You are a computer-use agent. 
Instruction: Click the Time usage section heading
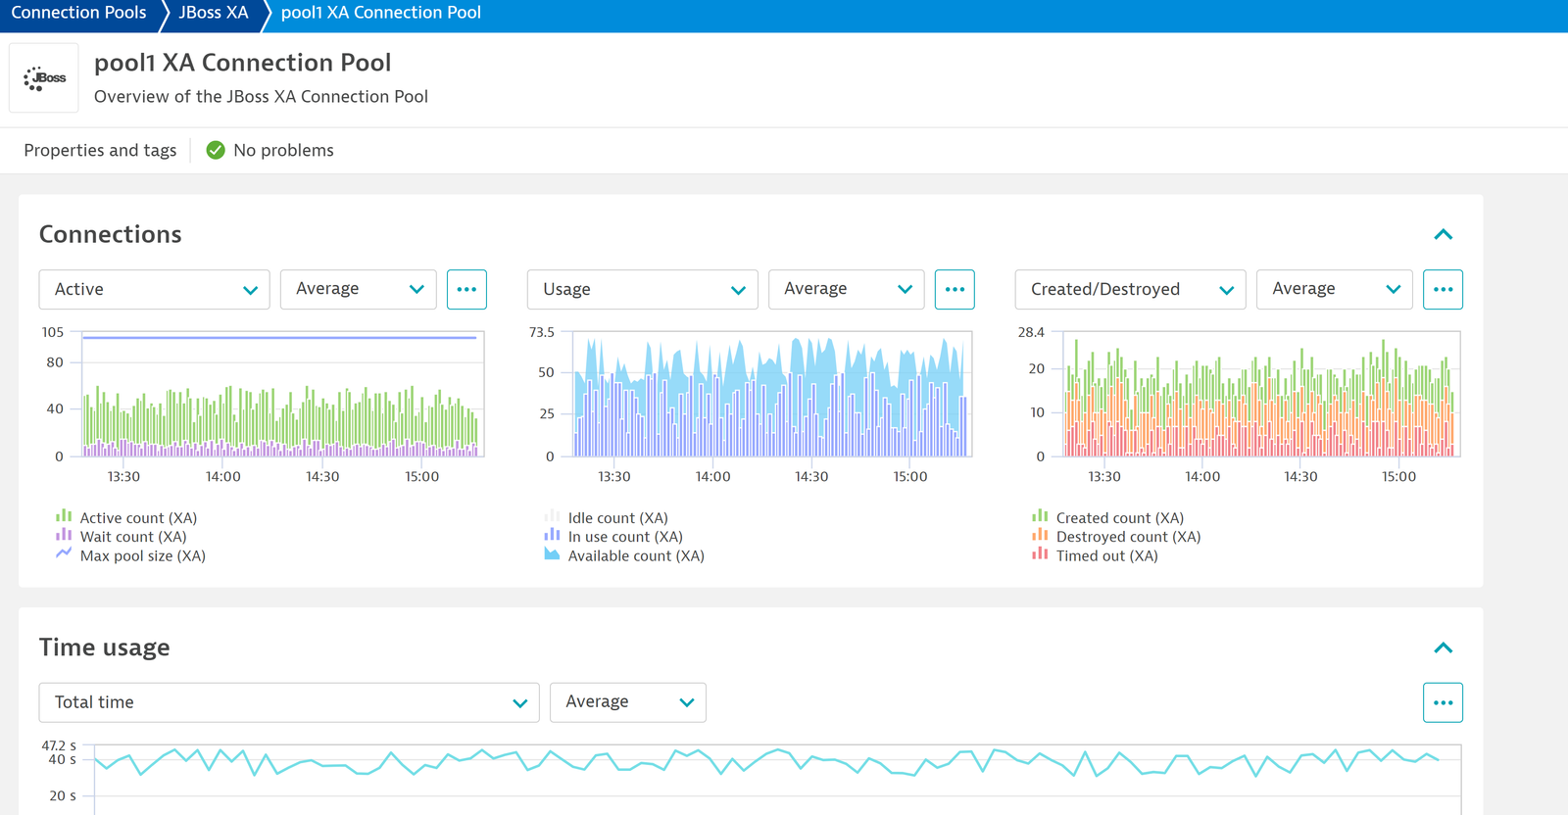105,647
